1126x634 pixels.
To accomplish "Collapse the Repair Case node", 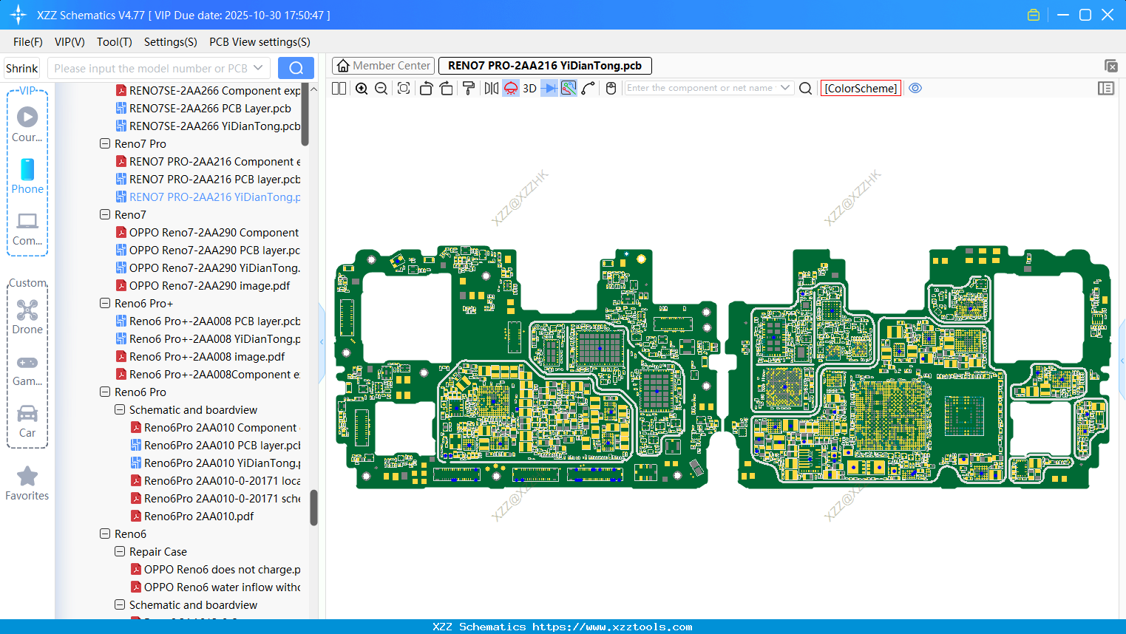I will [120, 552].
